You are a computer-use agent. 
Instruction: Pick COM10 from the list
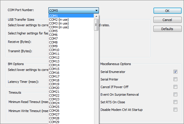[x=71, y=50]
